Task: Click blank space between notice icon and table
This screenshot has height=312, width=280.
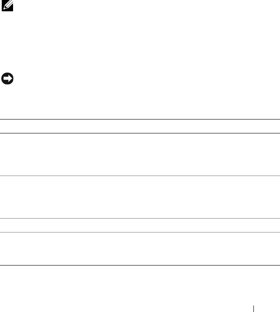Action: pos(131,102)
